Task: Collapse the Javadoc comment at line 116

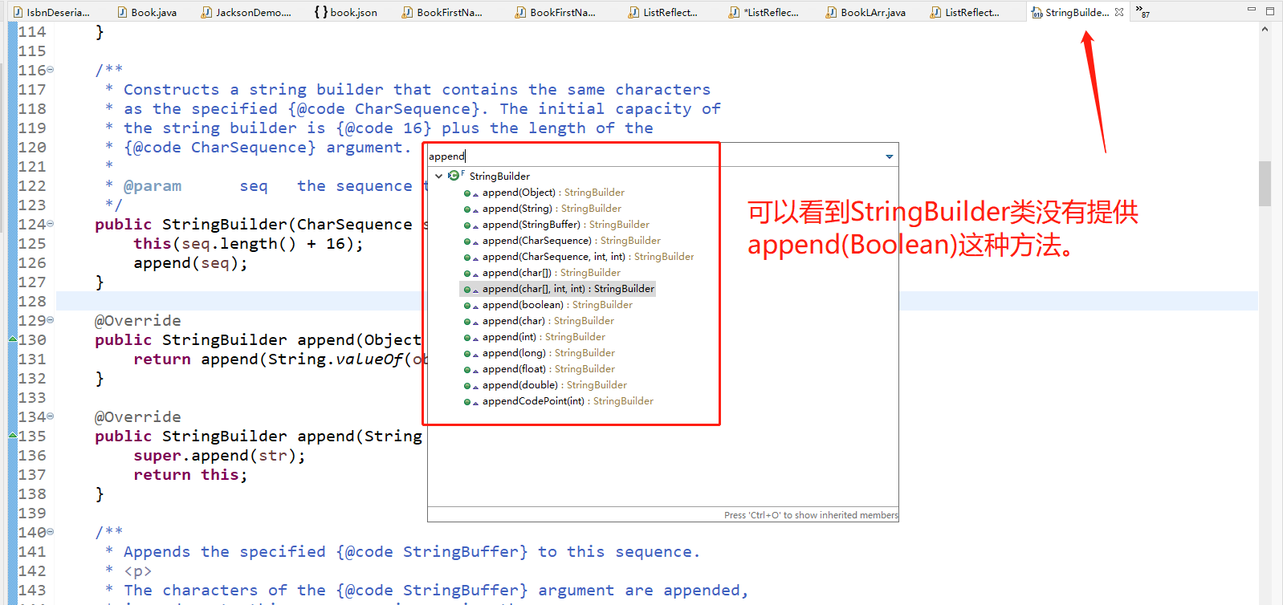Action: pos(51,70)
